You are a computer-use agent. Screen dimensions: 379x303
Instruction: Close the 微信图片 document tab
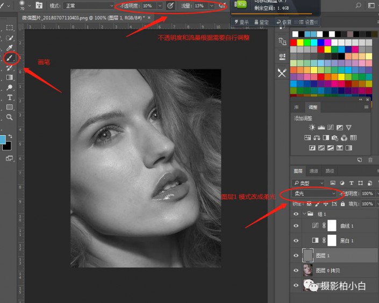(149, 18)
